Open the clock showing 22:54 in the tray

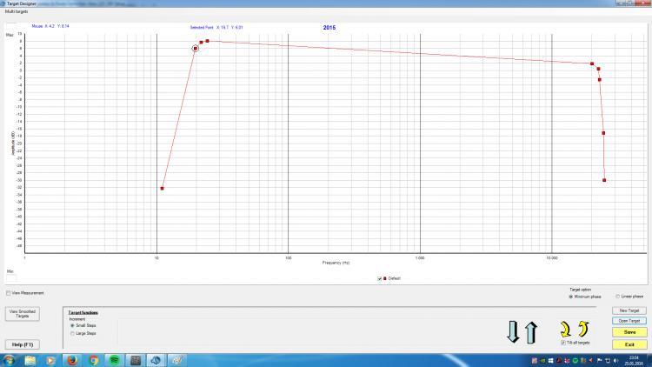(634, 360)
